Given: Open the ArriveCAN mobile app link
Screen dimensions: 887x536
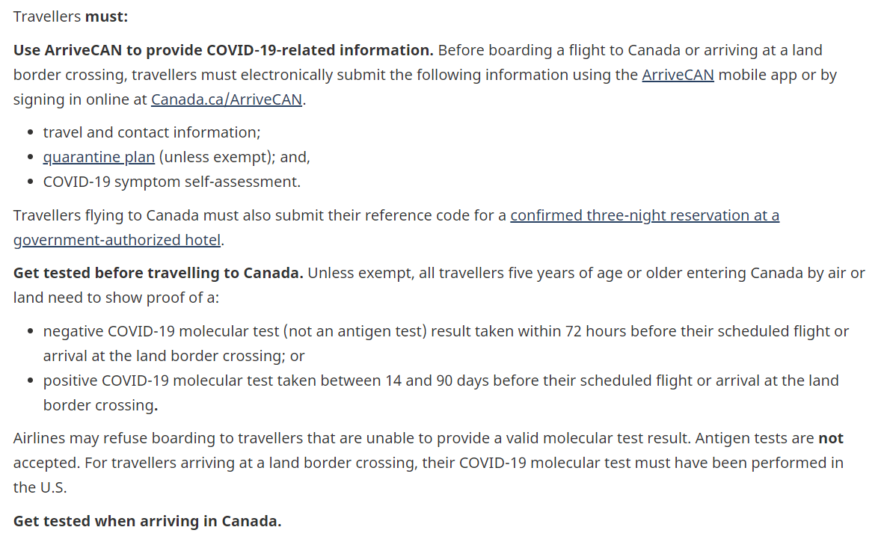Looking at the screenshot, I should [x=678, y=75].
